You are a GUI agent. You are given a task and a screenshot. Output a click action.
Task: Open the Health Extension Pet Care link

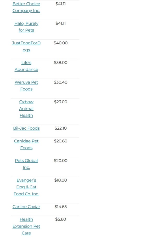[26, 226]
